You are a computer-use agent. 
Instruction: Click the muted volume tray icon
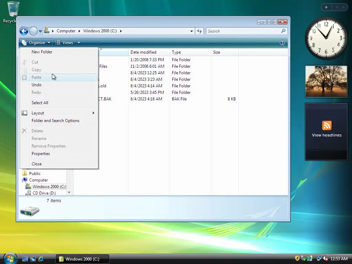[326, 258]
